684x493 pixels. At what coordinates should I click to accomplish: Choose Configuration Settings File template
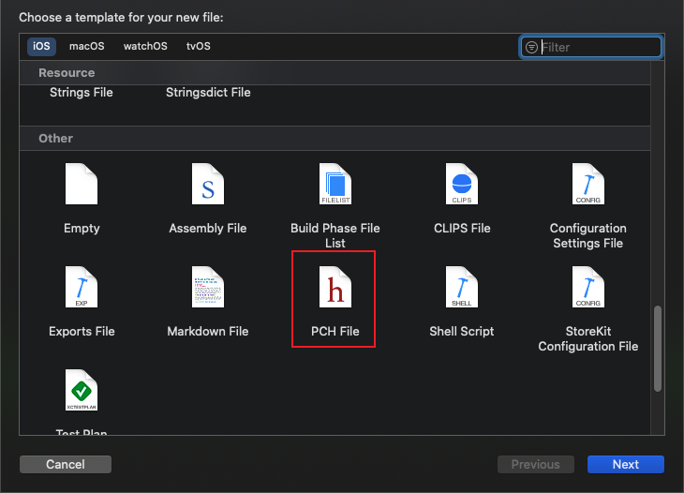coord(587,186)
